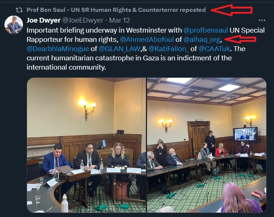Screen dimensions: 274x217
Task: Open Joe Dwyer's profile avatar
Action: (13, 25)
